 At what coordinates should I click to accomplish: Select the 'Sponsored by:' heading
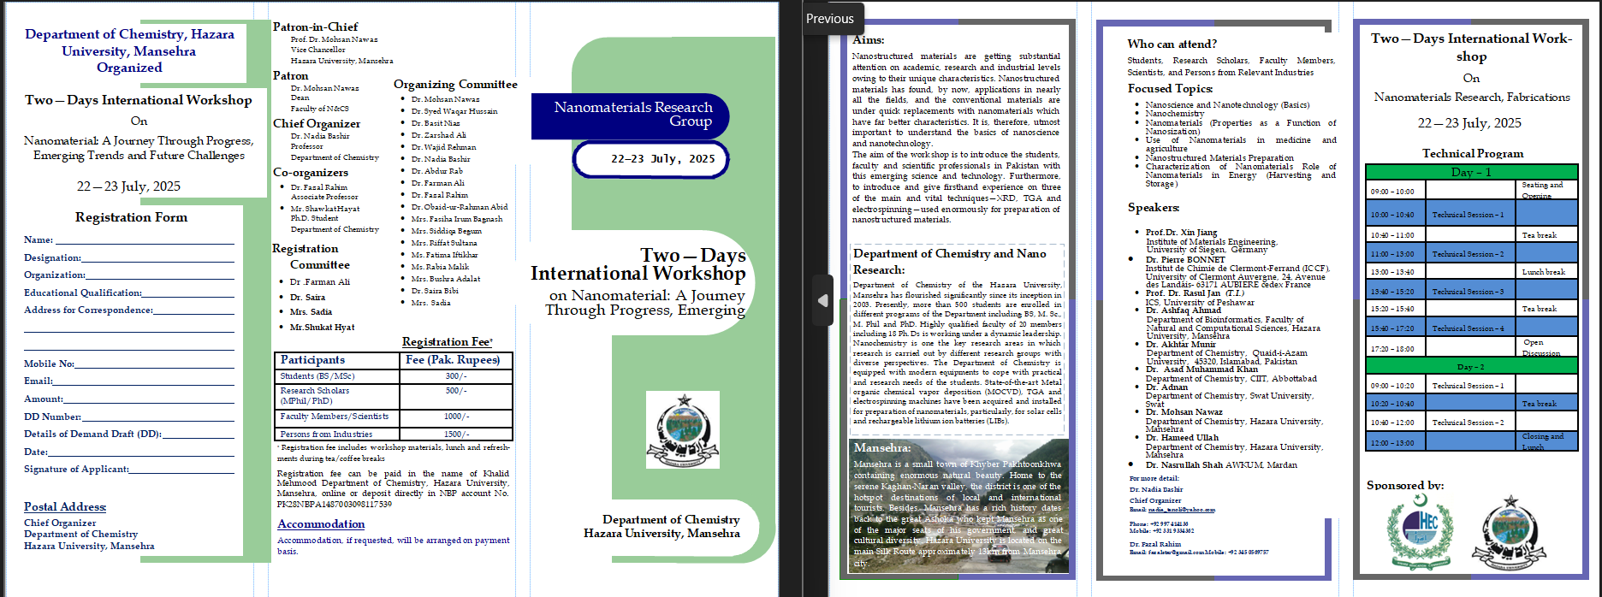(x=1404, y=486)
